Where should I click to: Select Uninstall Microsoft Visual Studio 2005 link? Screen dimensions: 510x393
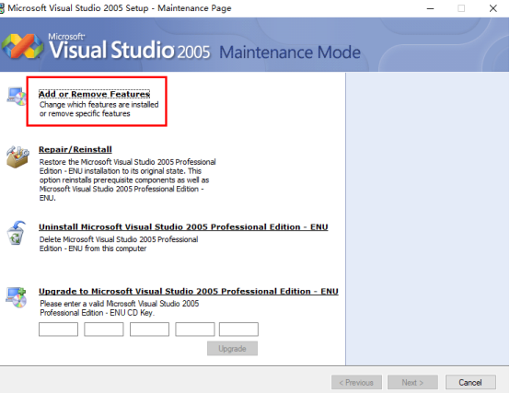point(183,227)
